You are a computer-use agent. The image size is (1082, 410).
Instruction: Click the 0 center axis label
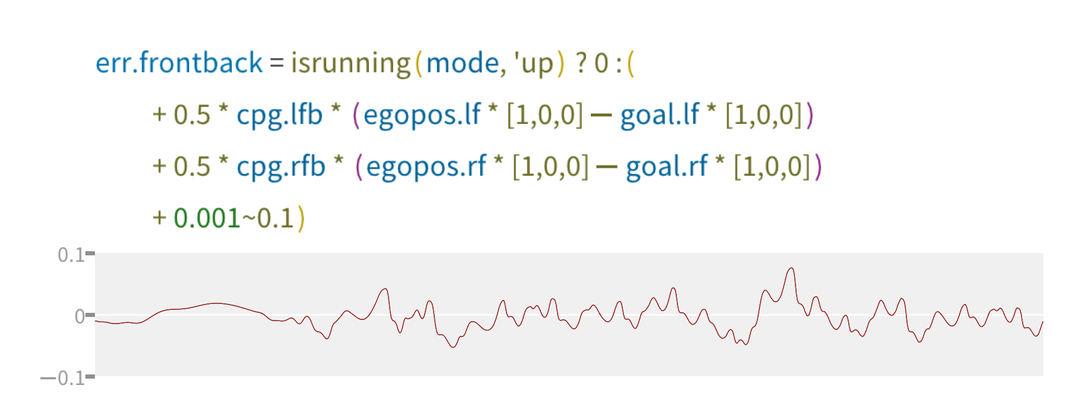click(79, 316)
